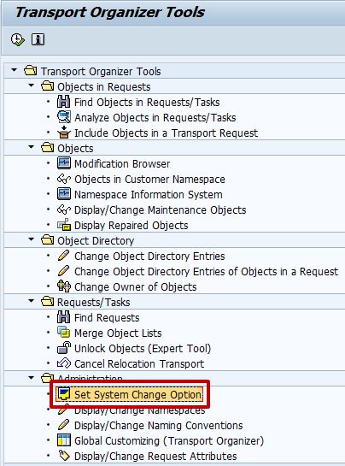Image resolution: width=345 pixels, height=466 pixels.
Task: Click the Unlock Objects padlock icon
Action: 64,348
